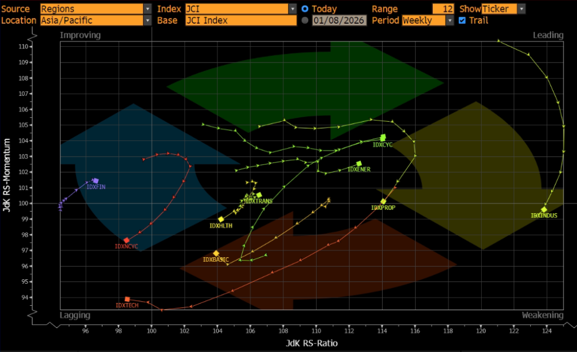Click the green IDXCYC square marker

tap(383, 138)
